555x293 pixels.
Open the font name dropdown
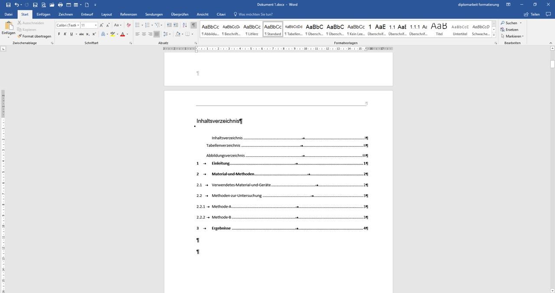pos(78,25)
